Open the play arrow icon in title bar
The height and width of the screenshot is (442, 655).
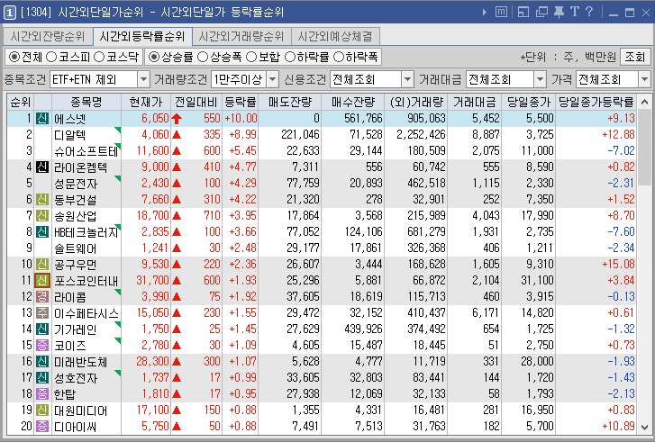pos(484,12)
